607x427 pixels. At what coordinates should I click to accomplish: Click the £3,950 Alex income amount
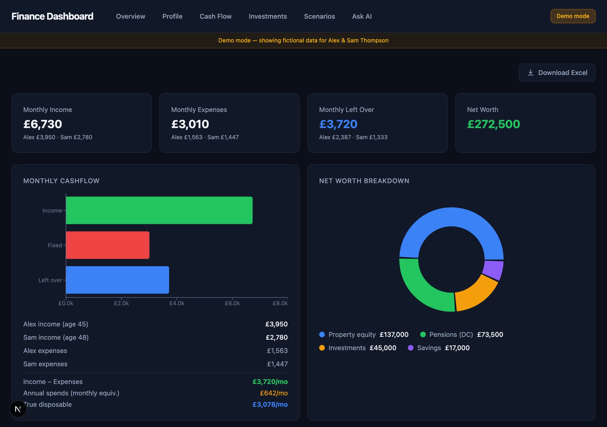(276, 324)
